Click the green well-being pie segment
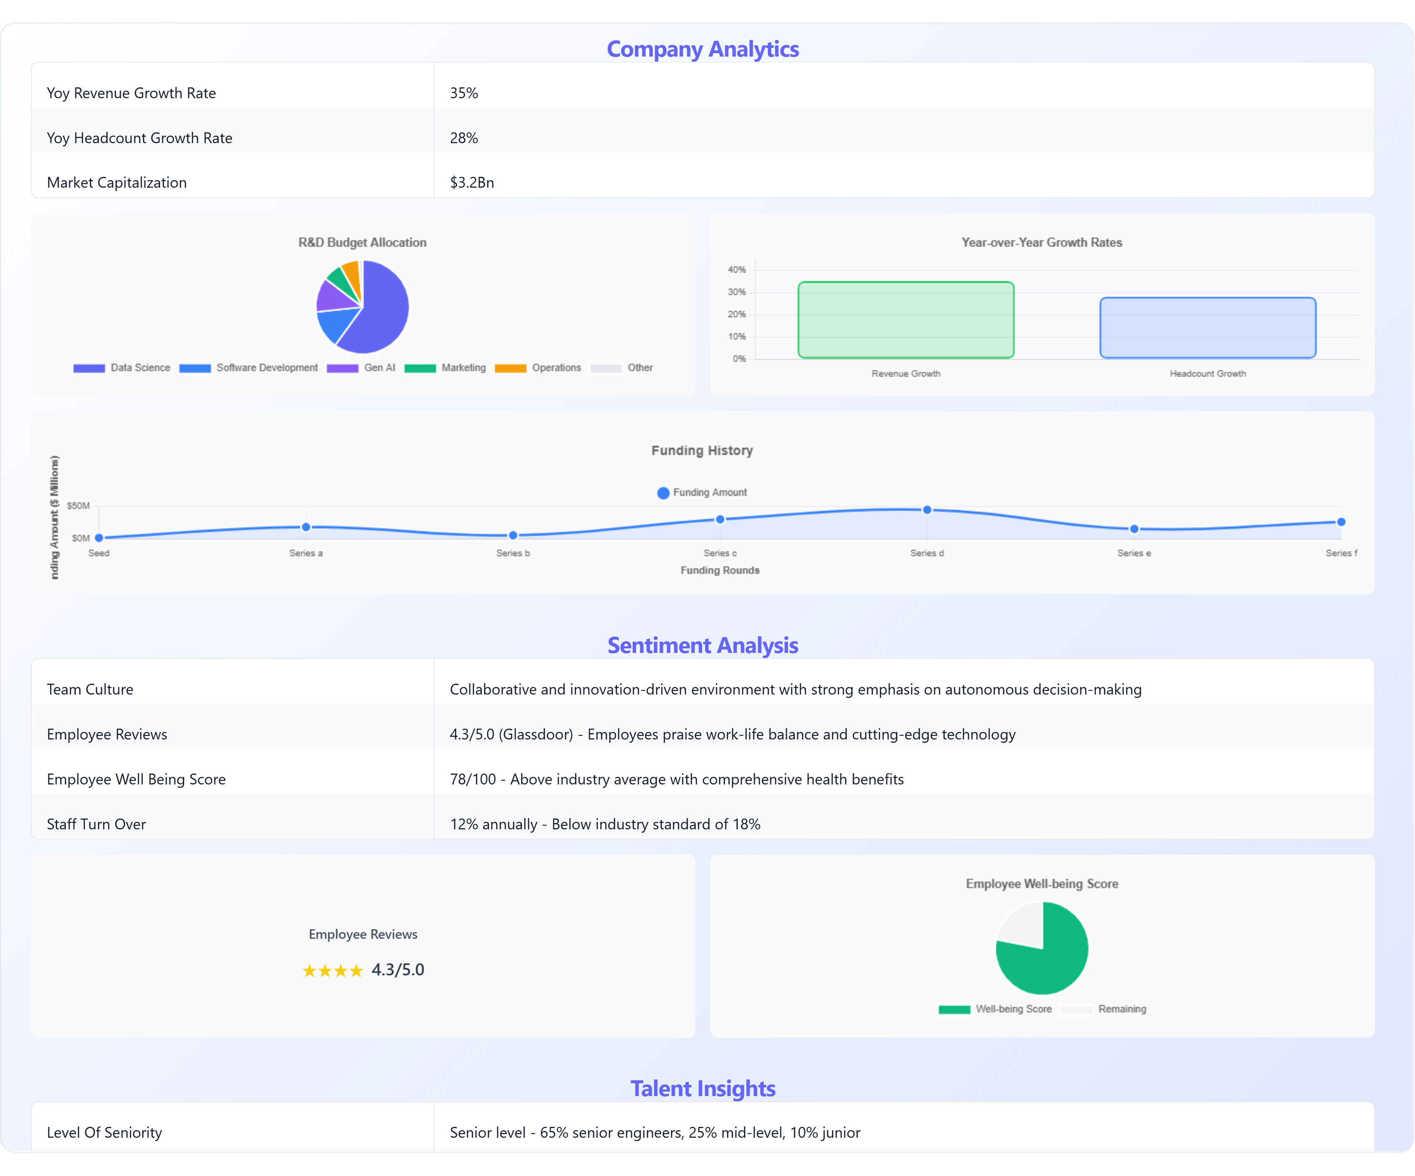This screenshot has height=1176, width=1415. coord(1051,961)
